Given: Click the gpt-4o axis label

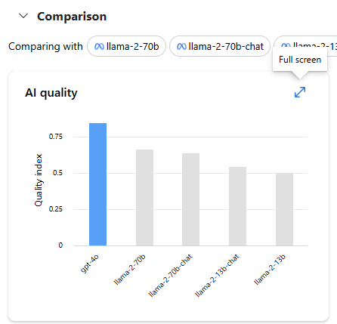Looking at the screenshot, I should coord(90,264).
